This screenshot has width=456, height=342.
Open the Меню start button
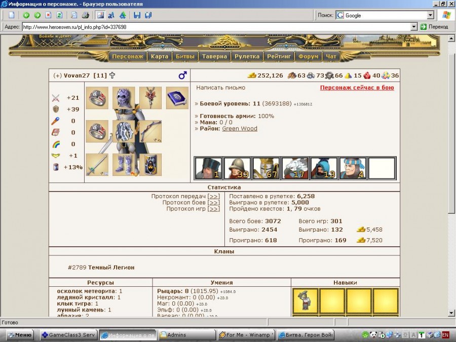coord(20,335)
